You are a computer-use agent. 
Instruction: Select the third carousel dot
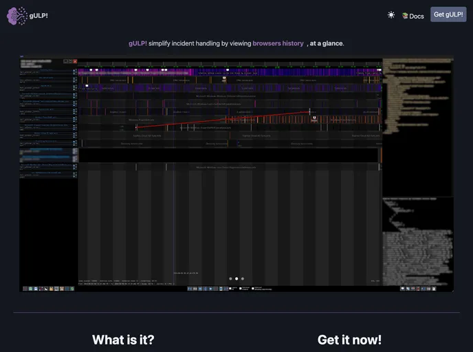pyautogui.click(x=243, y=278)
